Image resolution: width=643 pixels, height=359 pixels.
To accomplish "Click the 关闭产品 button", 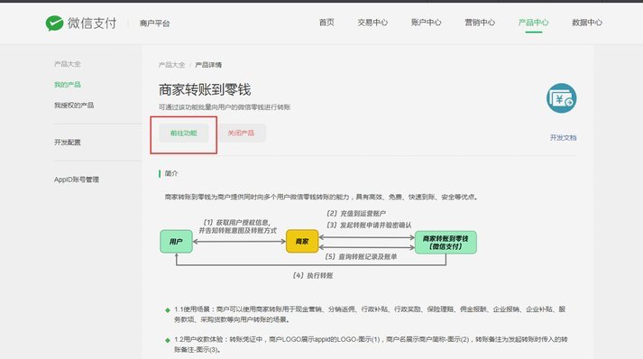I will (241, 133).
